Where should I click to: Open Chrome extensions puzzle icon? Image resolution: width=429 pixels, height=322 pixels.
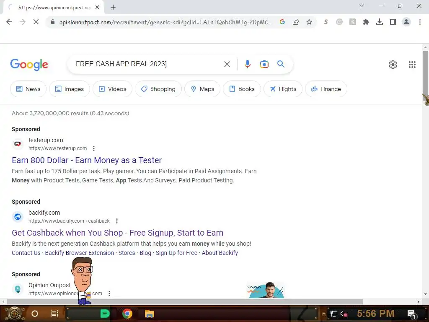click(x=366, y=22)
